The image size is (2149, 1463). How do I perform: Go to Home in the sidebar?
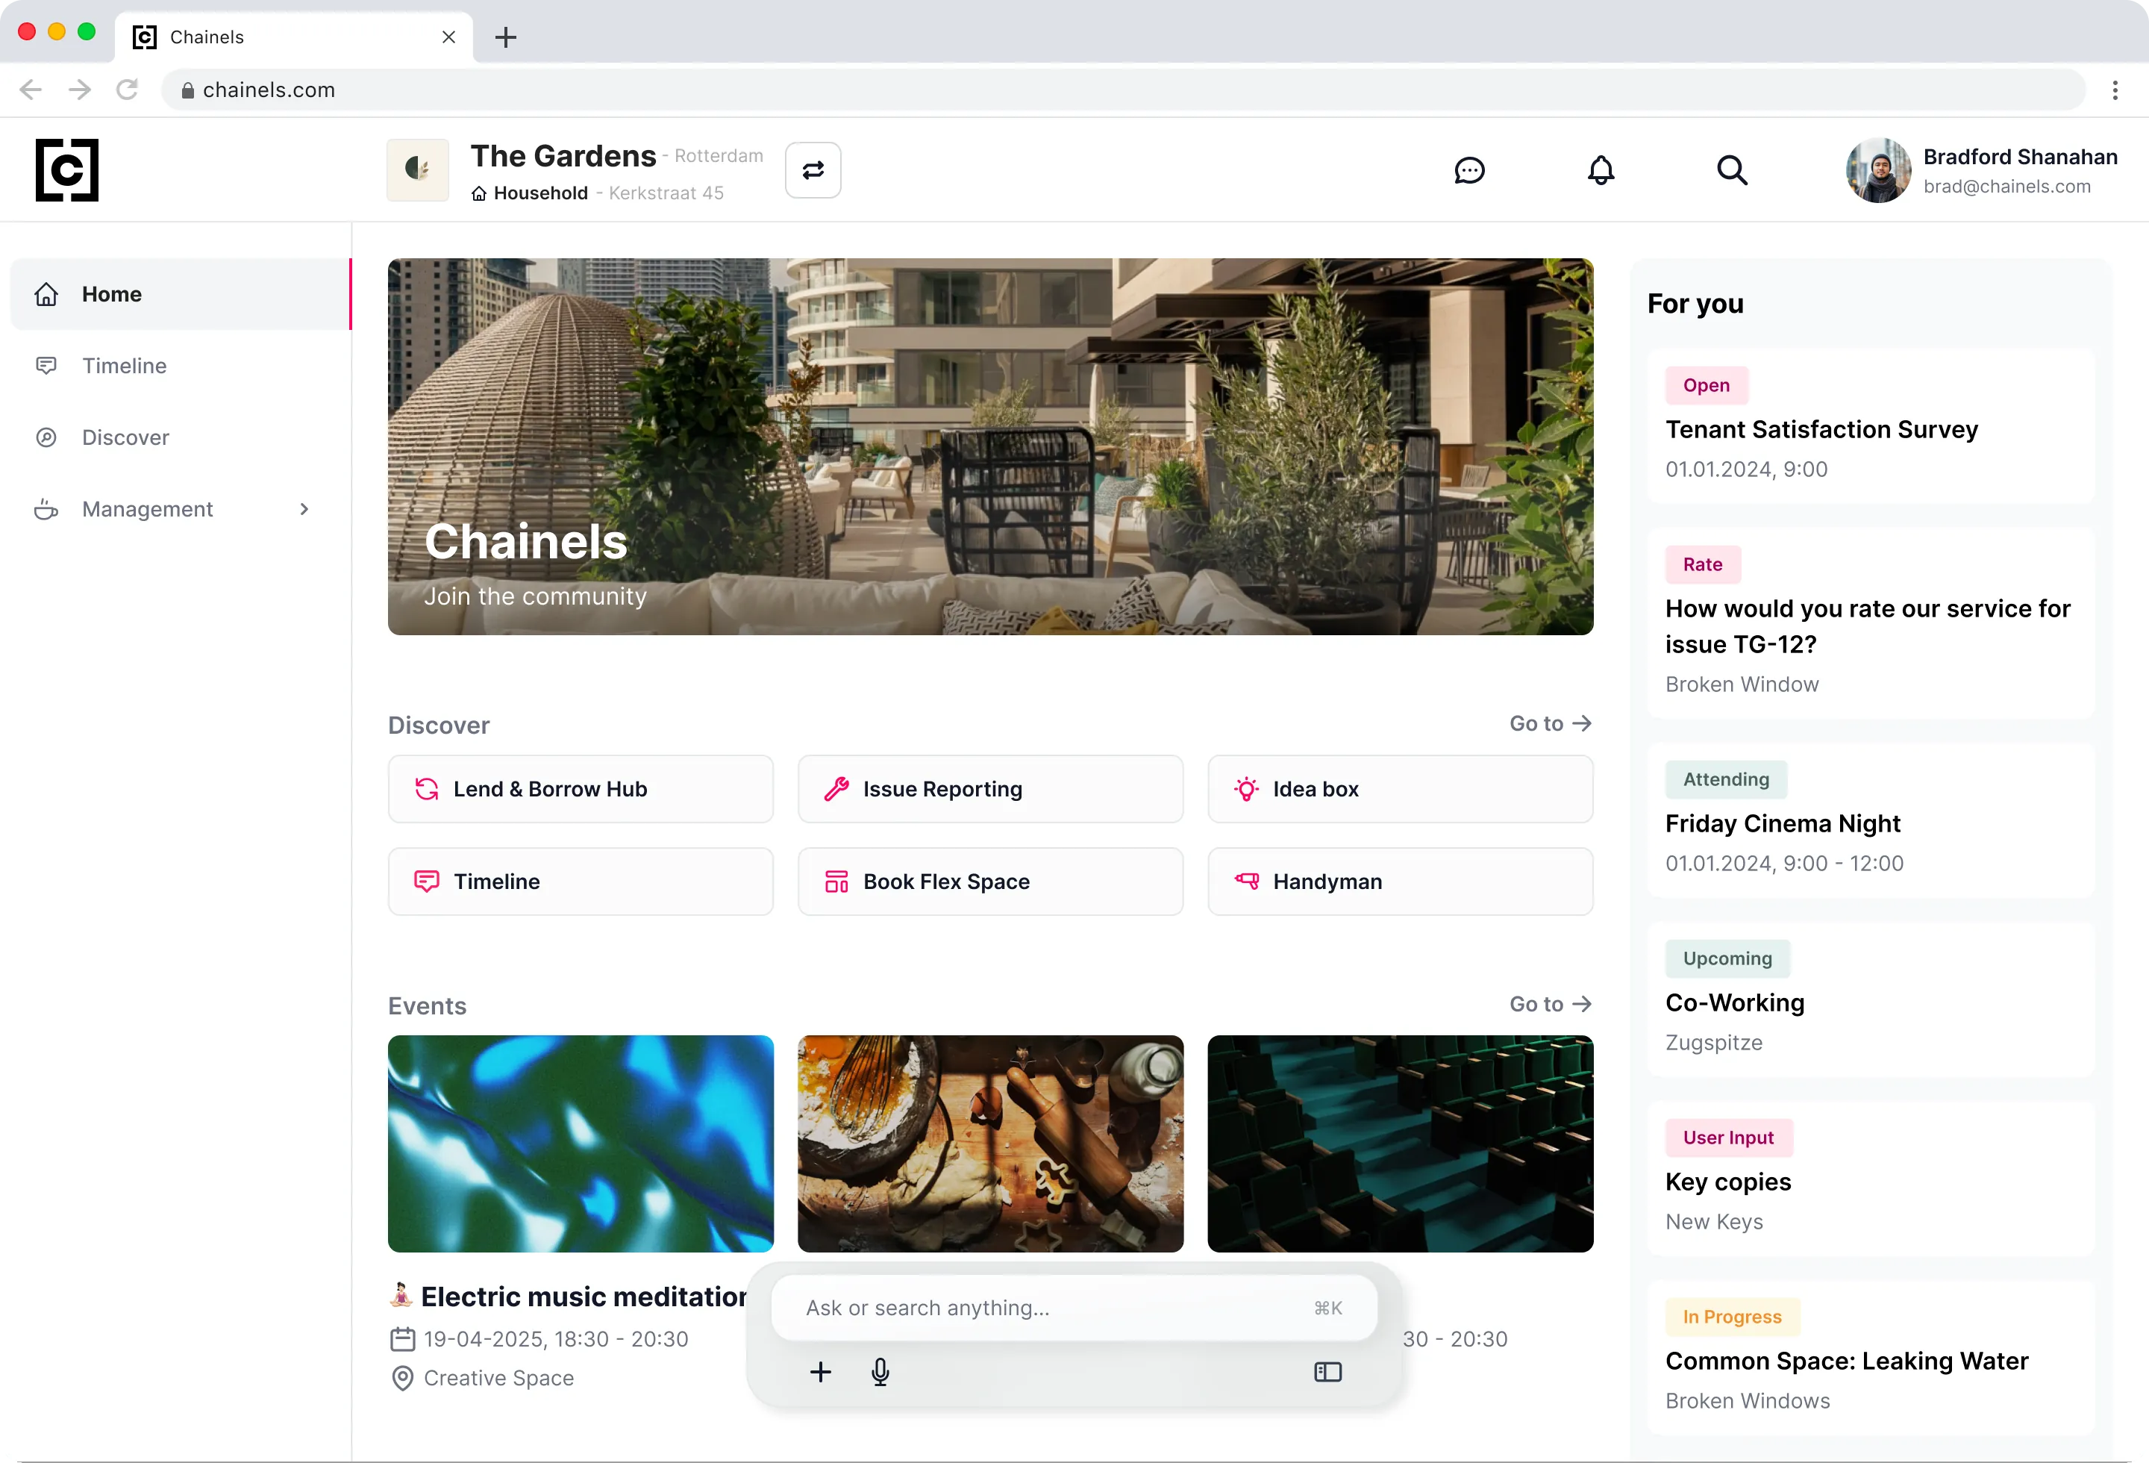click(181, 294)
